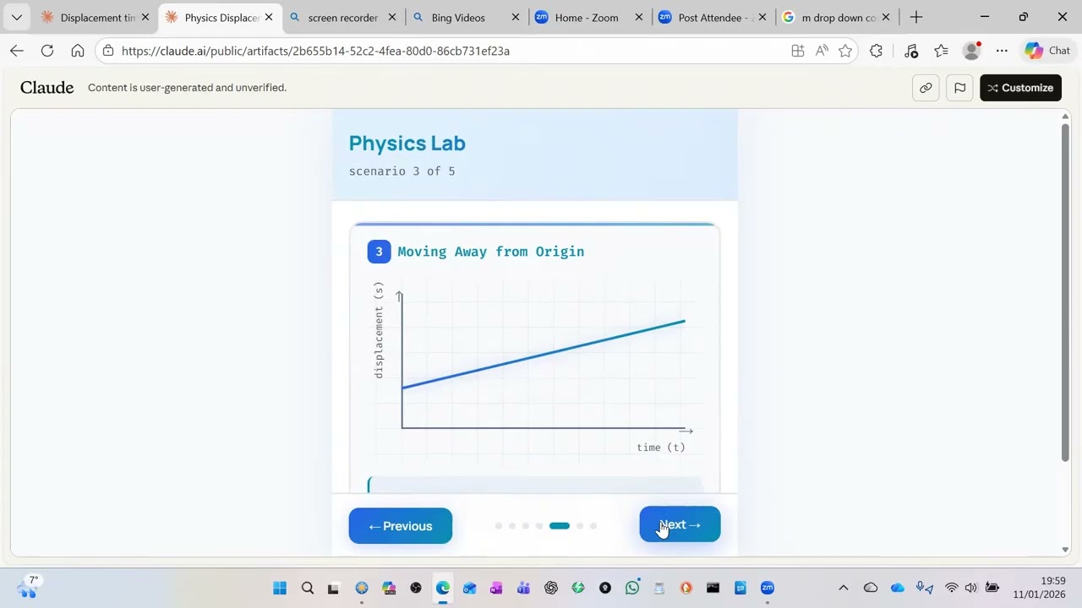Switch to the Bing Videos tab

(x=465, y=17)
